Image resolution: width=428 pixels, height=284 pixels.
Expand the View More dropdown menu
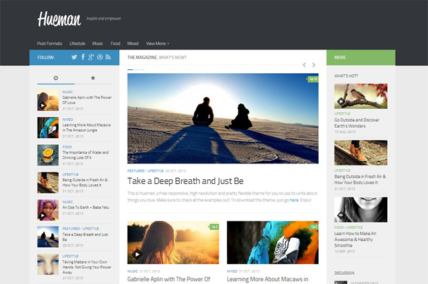pyautogui.click(x=157, y=43)
